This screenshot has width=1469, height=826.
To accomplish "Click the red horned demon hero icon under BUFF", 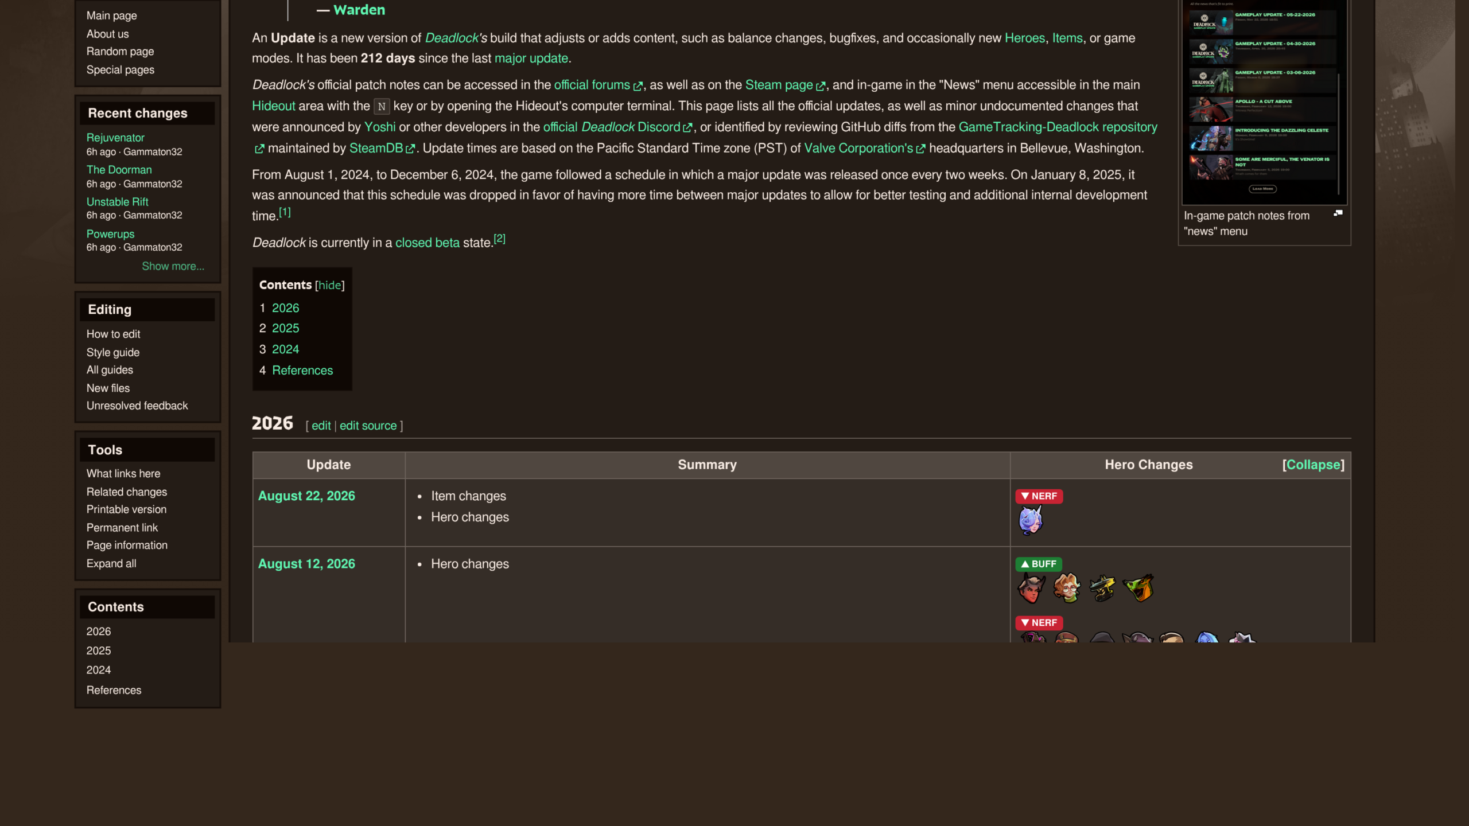I will (1031, 588).
